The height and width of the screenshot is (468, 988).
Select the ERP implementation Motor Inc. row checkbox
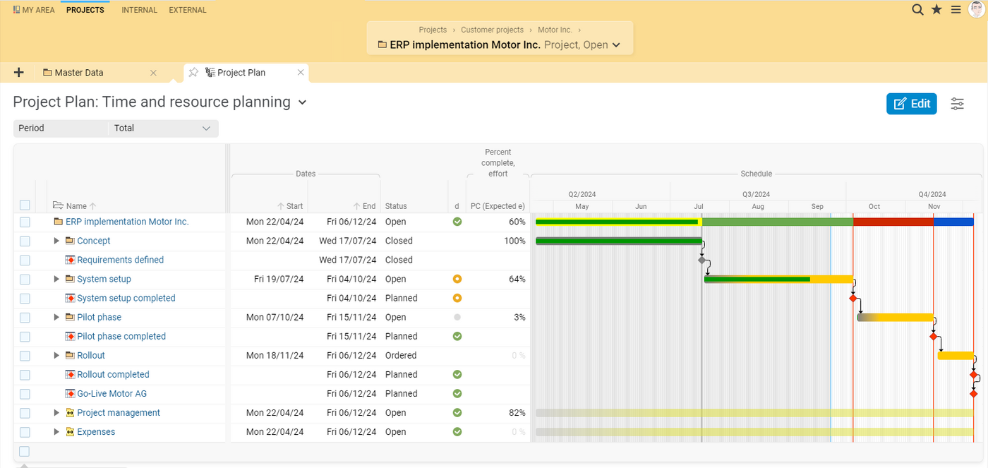[x=25, y=222]
